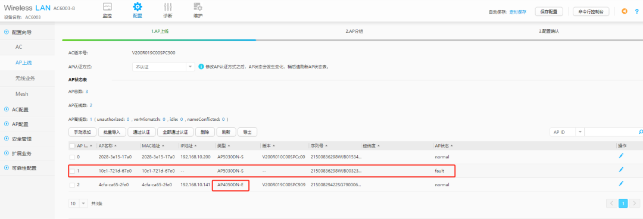Click the orange back arrow icon
643x219 pixels.
pos(625,11)
